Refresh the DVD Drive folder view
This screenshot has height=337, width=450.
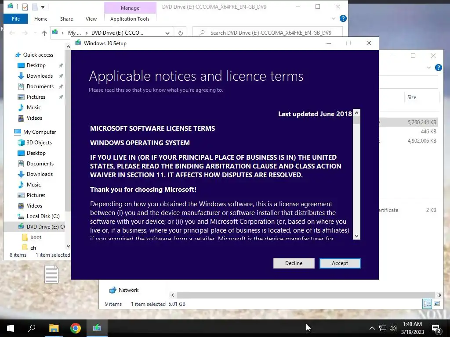click(x=181, y=33)
